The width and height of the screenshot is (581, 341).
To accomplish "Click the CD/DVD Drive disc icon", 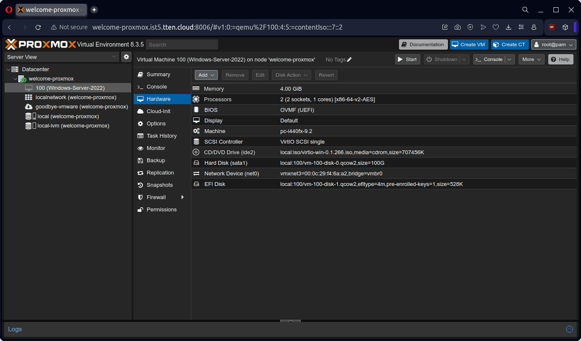I will coord(196,152).
